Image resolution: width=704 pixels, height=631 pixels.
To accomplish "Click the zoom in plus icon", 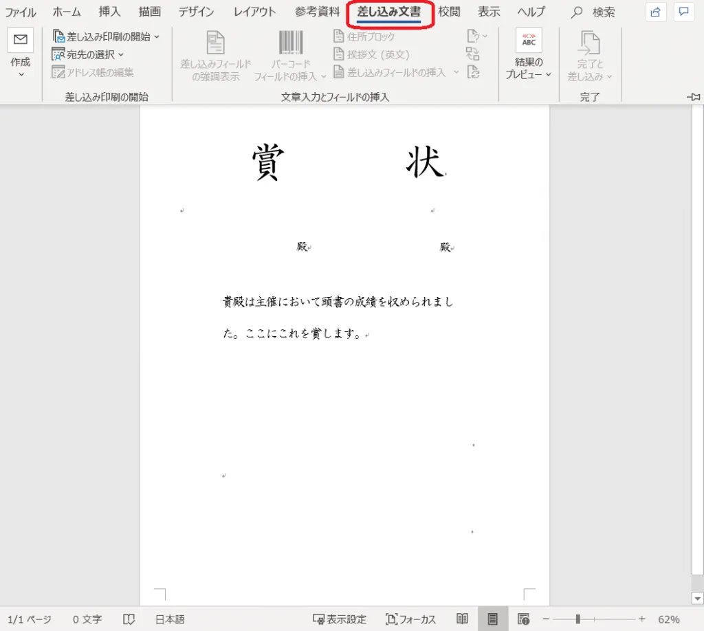I will (642, 619).
